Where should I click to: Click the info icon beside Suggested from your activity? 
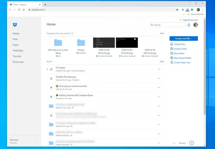point(72,33)
